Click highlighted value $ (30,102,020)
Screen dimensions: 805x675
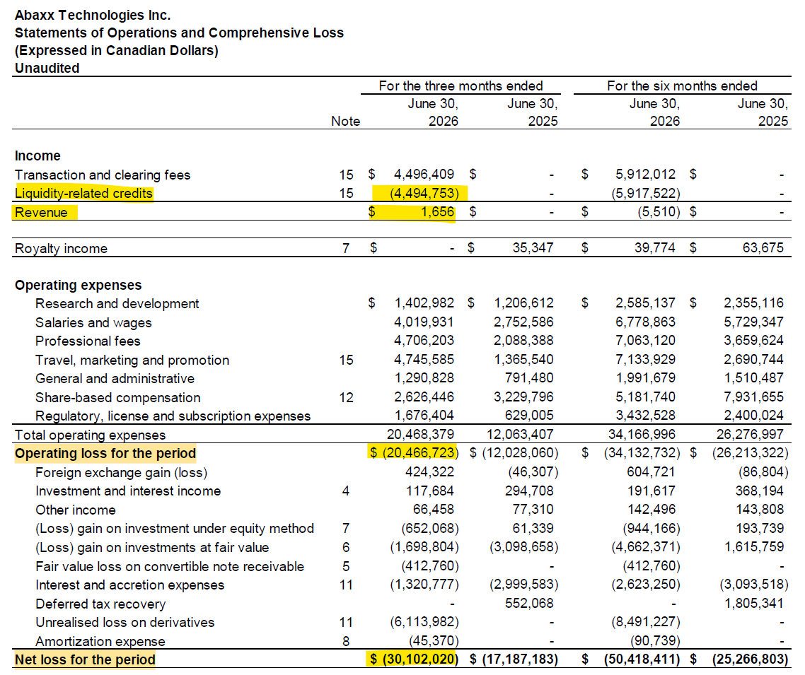pyautogui.click(x=414, y=659)
